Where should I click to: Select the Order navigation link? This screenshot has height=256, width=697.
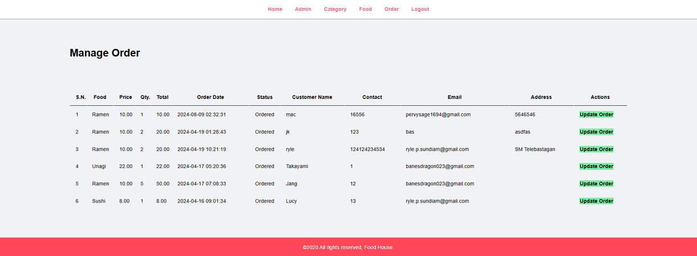391,9
